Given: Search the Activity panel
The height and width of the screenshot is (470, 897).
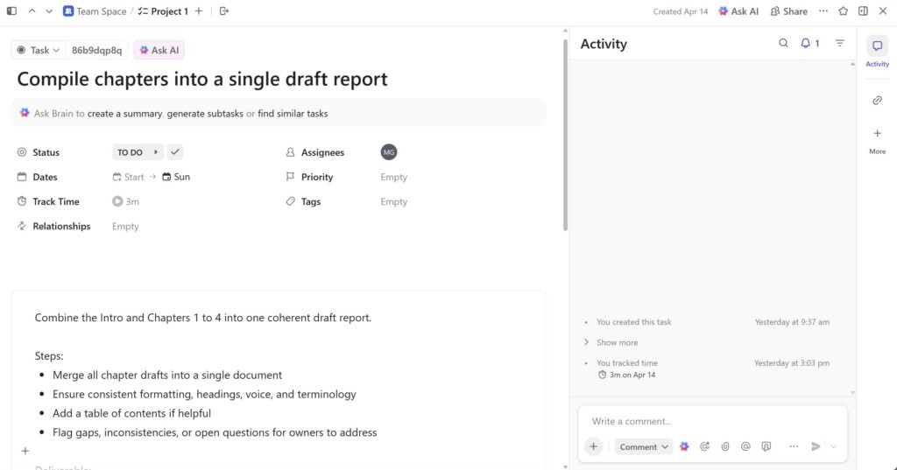Looking at the screenshot, I should click(x=783, y=43).
